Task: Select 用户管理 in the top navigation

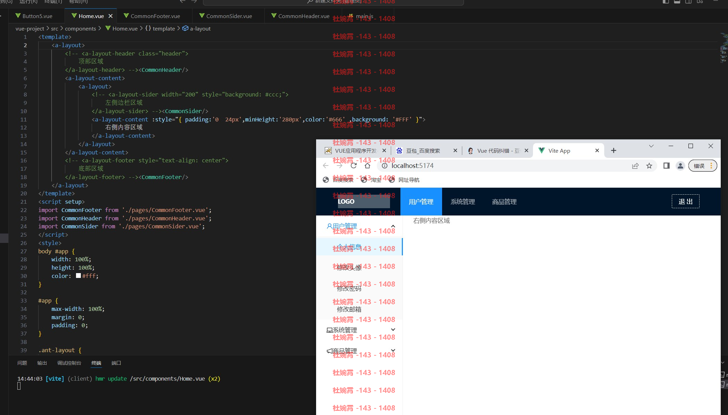Action: pyautogui.click(x=421, y=202)
